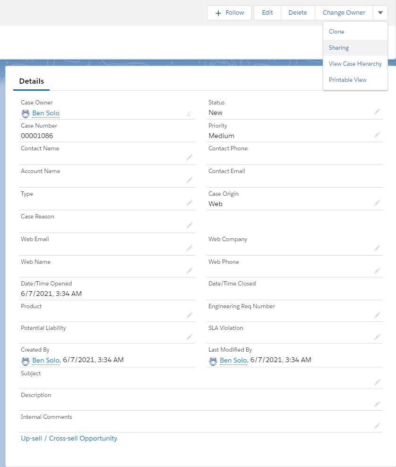Edit the Status field using its pencil icon
The image size is (396, 467).
pos(377,112)
